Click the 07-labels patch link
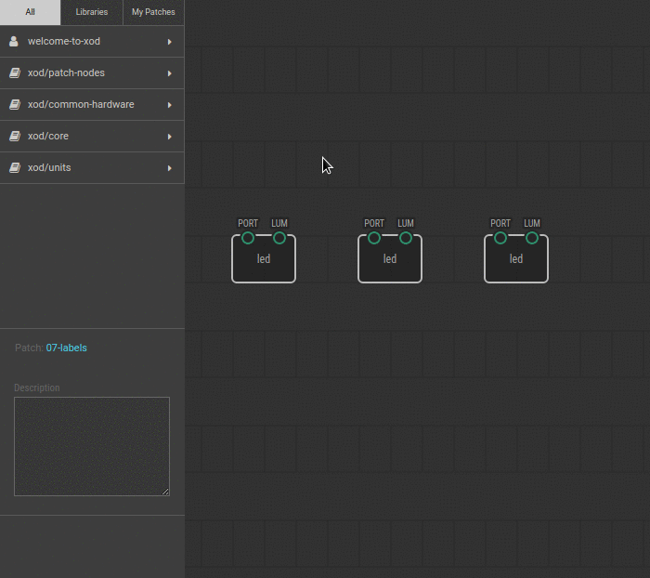650x578 pixels. 66,348
